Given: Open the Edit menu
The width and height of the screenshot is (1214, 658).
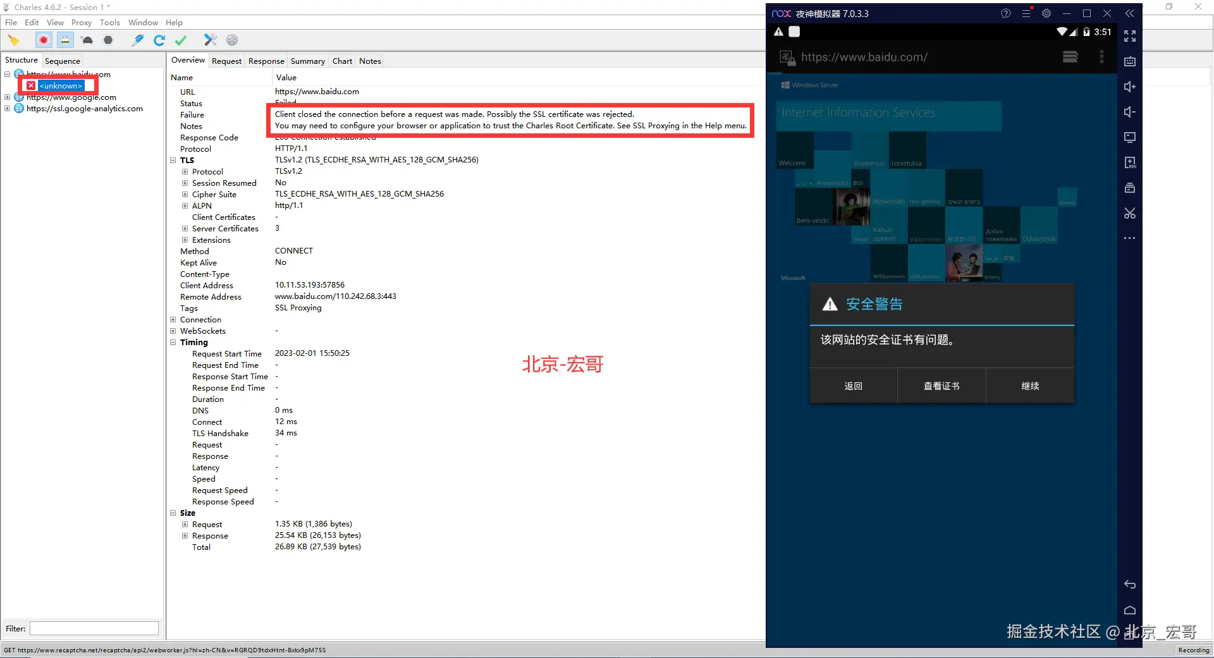Looking at the screenshot, I should [32, 22].
